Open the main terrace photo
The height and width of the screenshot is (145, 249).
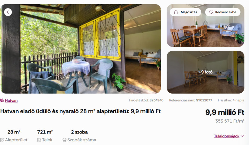click(x=81, y=49)
